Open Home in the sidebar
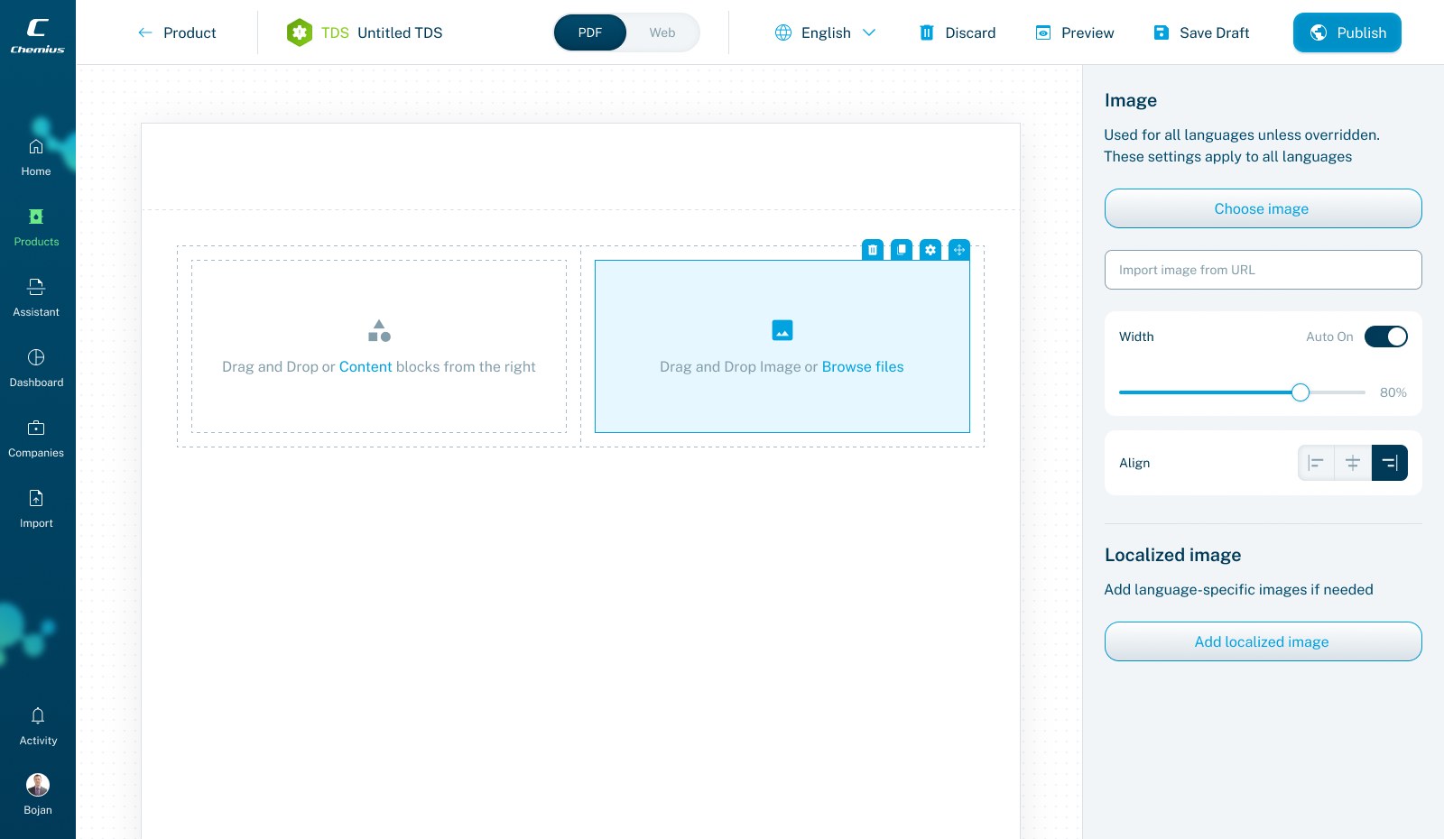The width and height of the screenshot is (1444, 839). coord(36,158)
